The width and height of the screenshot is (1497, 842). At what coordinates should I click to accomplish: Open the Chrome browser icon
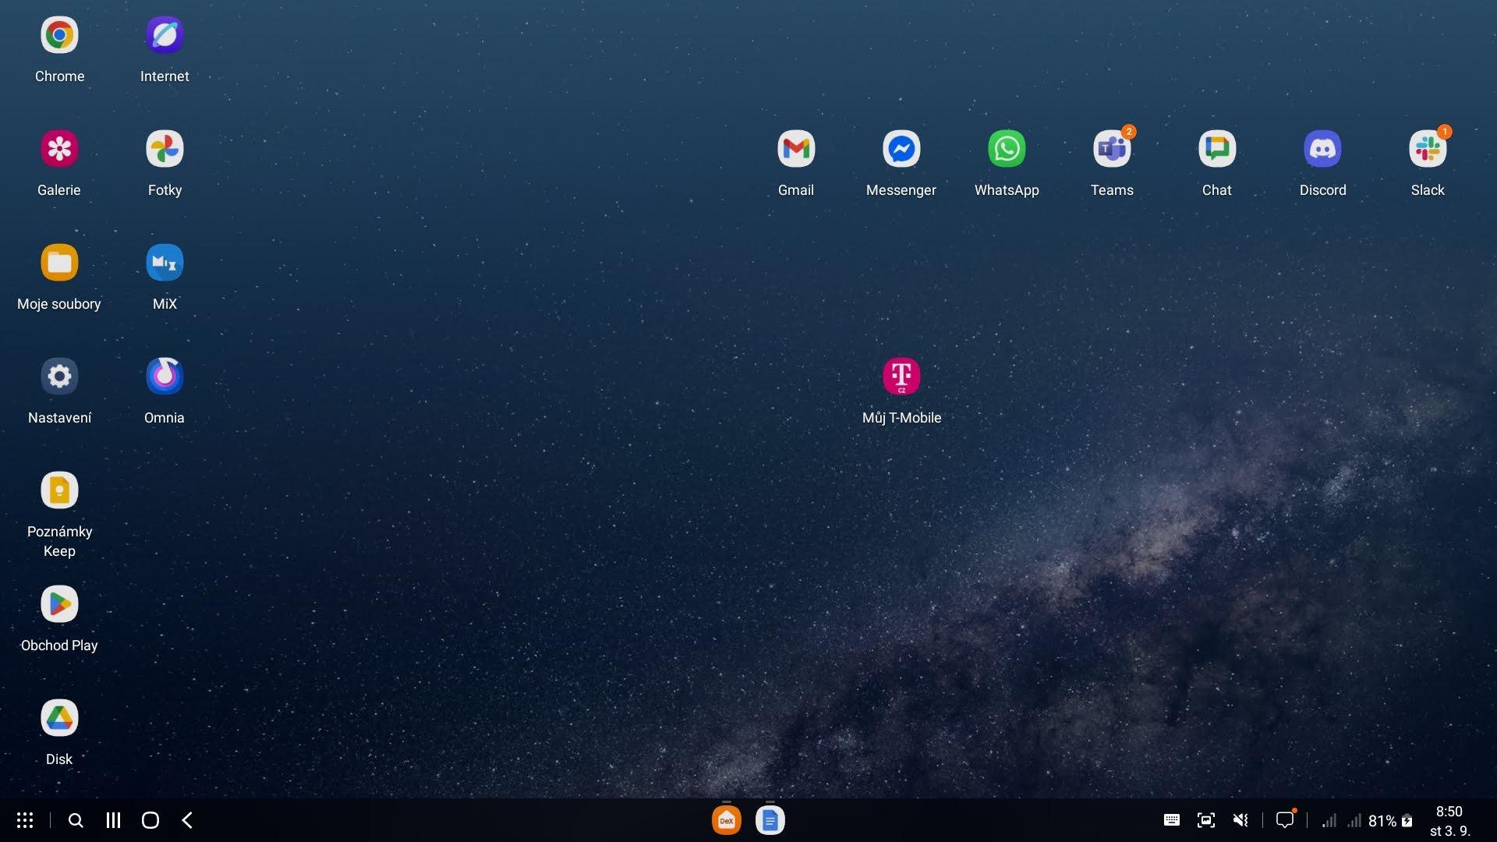pyautogui.click(x=59, y=35)
